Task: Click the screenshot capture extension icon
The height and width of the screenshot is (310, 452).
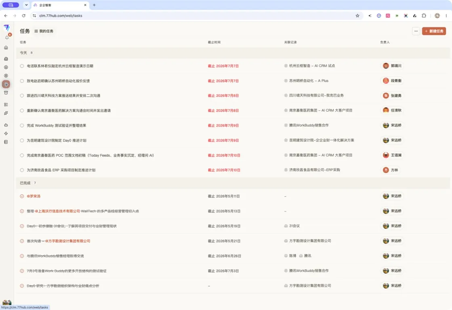Action: (x=406, y=16)
